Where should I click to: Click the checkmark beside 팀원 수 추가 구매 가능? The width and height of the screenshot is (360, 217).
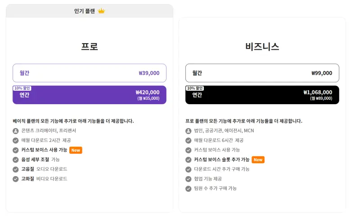click(188, 189)
